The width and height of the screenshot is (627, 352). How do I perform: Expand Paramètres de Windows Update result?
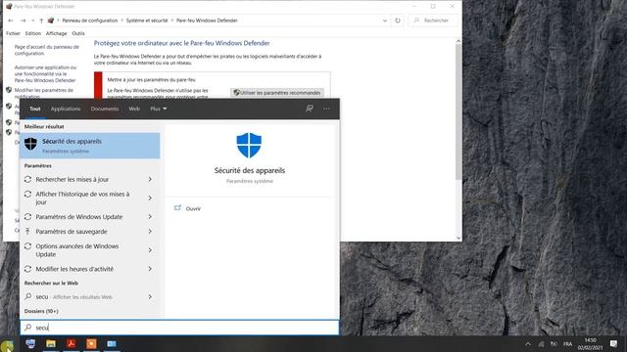pos(150,217)
